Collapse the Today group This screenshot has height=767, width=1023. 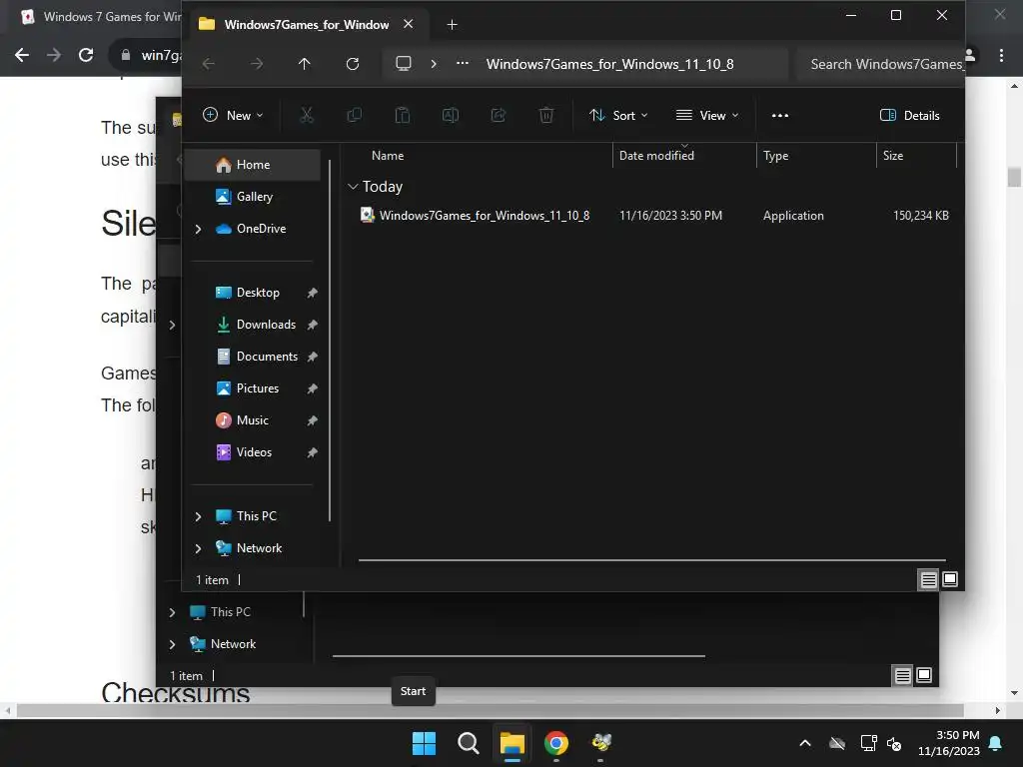(353, 187)
